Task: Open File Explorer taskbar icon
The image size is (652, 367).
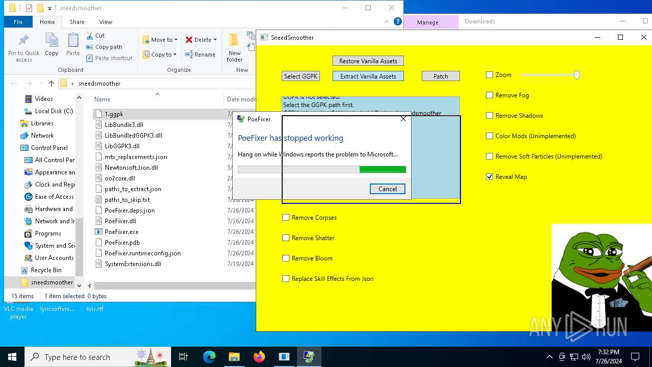Action: pos(234,357)
